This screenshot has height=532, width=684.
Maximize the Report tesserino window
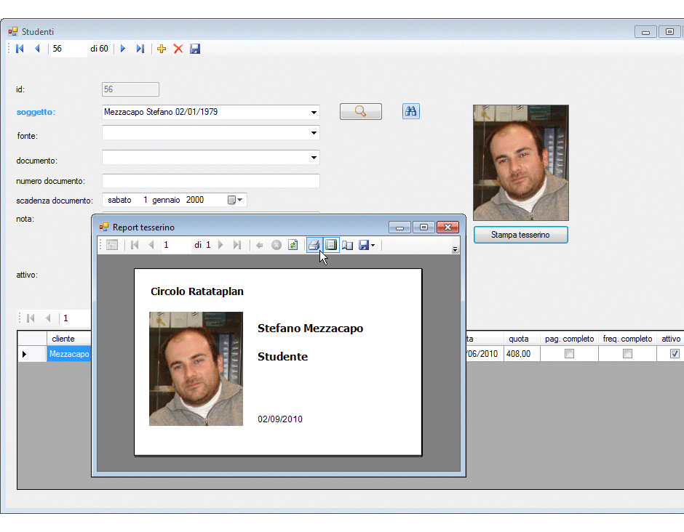coord(423,227)
